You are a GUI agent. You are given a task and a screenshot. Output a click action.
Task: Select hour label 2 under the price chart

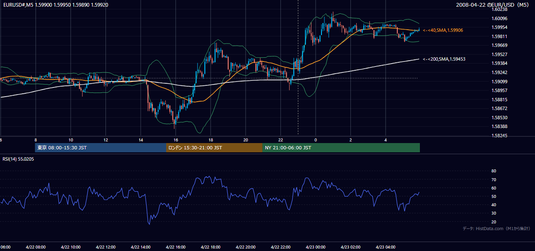(351, 140)
